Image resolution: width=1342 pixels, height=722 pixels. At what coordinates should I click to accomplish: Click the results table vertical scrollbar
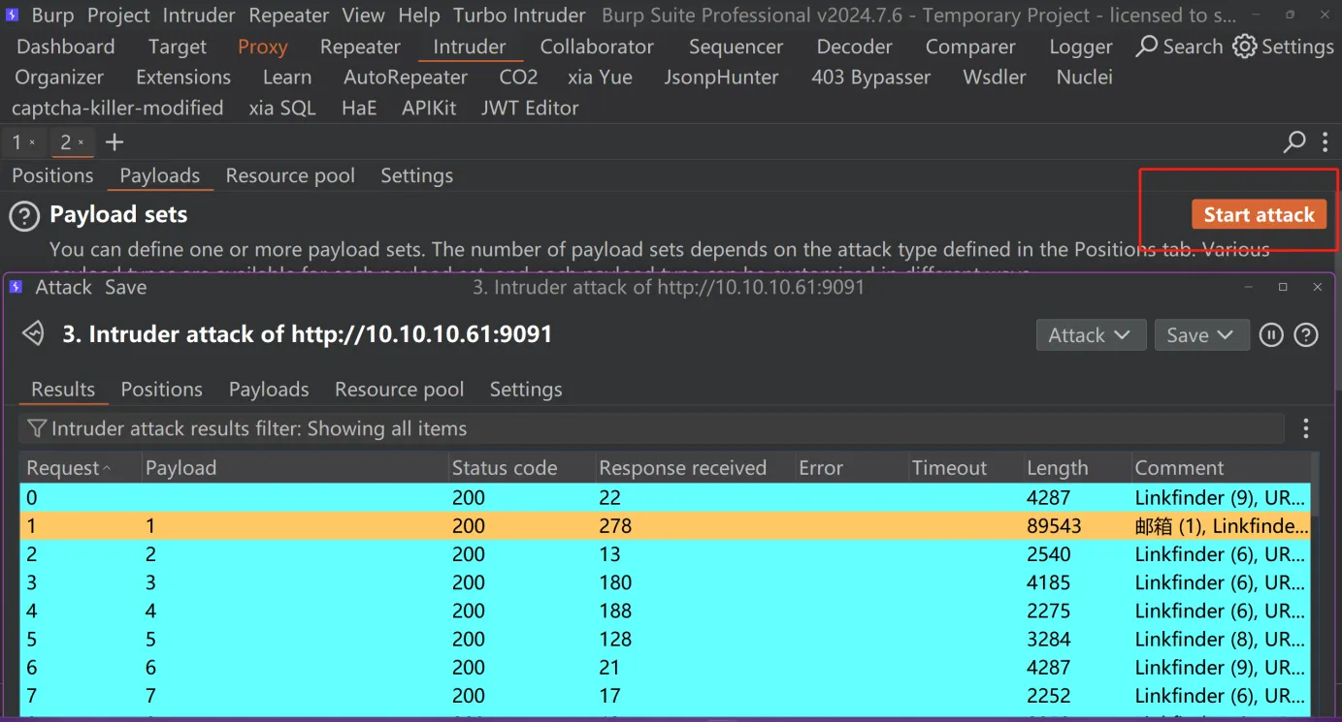pos(1315,581)
